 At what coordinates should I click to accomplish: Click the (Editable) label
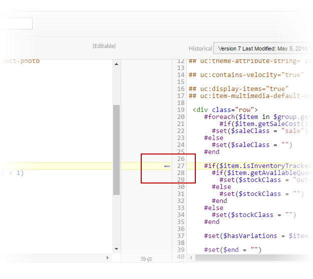[x=104, y=46]
